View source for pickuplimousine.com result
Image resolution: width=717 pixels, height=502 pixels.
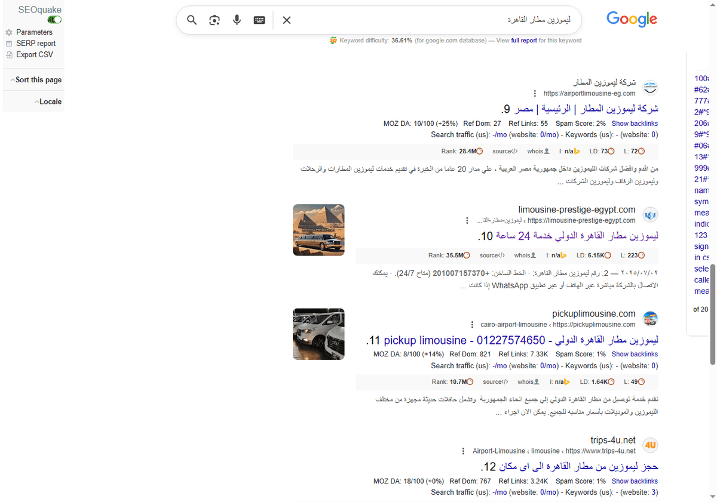pyautogui.click(x=495, y=382)
